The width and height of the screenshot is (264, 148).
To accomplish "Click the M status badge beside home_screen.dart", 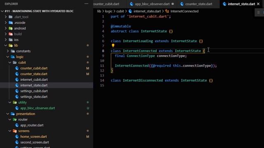I will [x=88, y=136].
